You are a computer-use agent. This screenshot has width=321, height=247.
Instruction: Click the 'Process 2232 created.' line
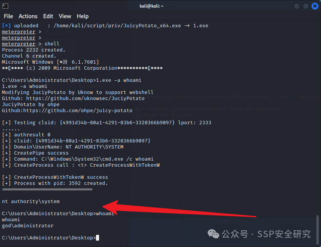pos(33,50)
